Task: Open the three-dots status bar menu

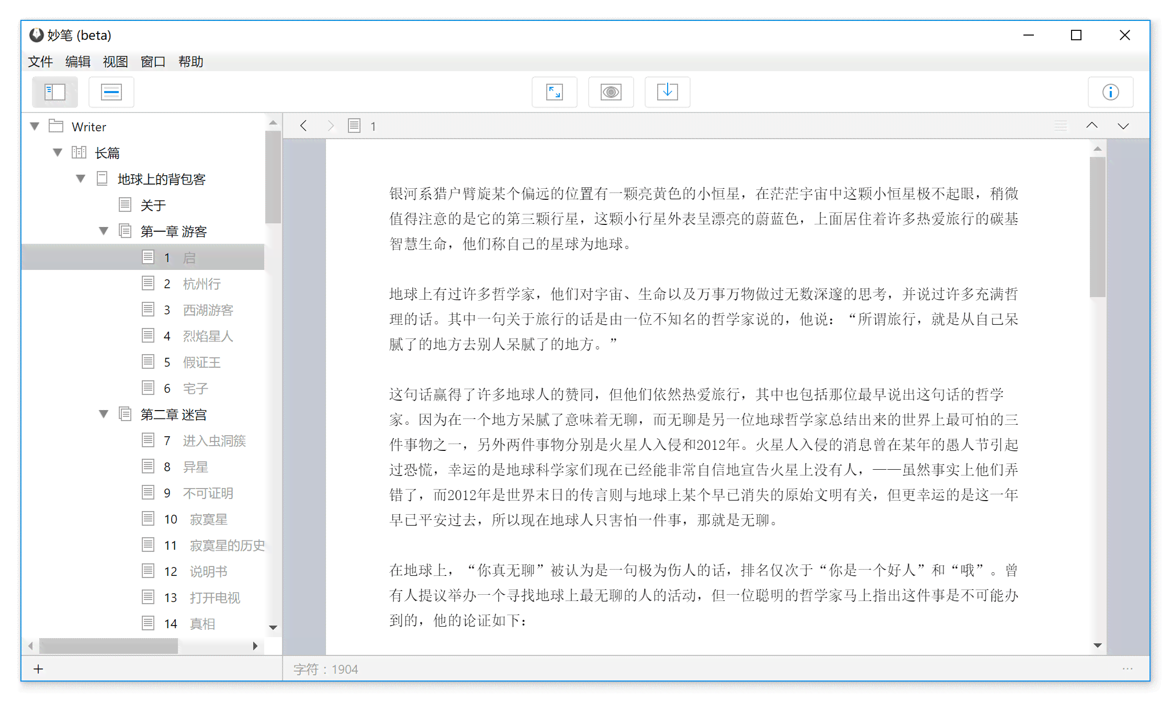Action: pos(1128,668)
